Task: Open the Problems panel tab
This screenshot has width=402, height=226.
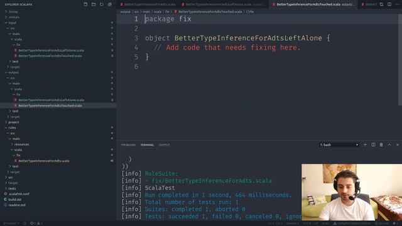Action: tap(128, 145)
